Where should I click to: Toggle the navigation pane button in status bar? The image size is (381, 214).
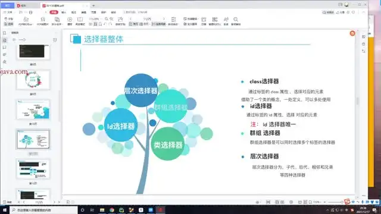click(x=7, y=202)
